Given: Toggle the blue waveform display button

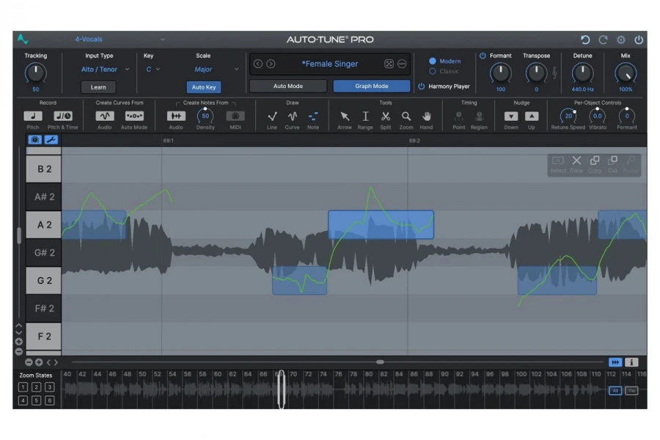Looking at the screenshot, I should click(x=35, y=140).
